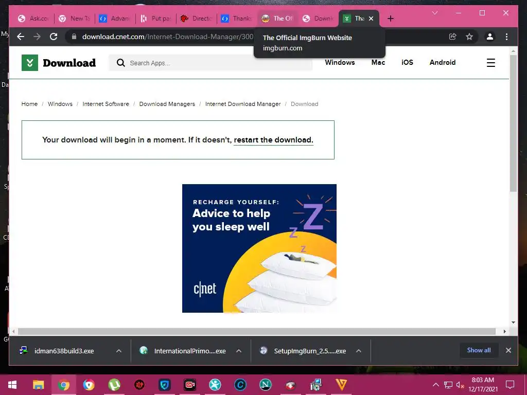Launch uTorrent from the taskbar
Image resolution: width=527 pixels, height=395 pixels.
[114, 385]
